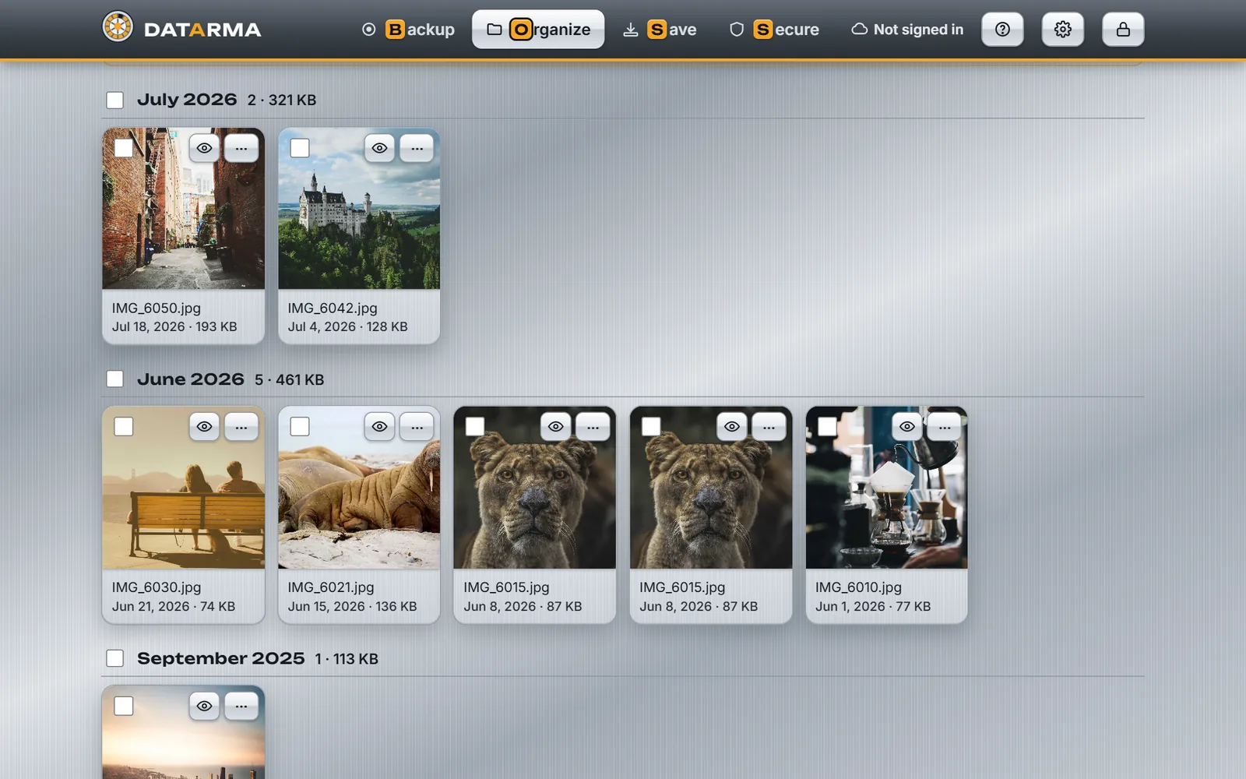Viewport: 1246px width, 779px height.
Task: Show more actions for IMG_6010.jpg
Action: click(x=945, y=427)
